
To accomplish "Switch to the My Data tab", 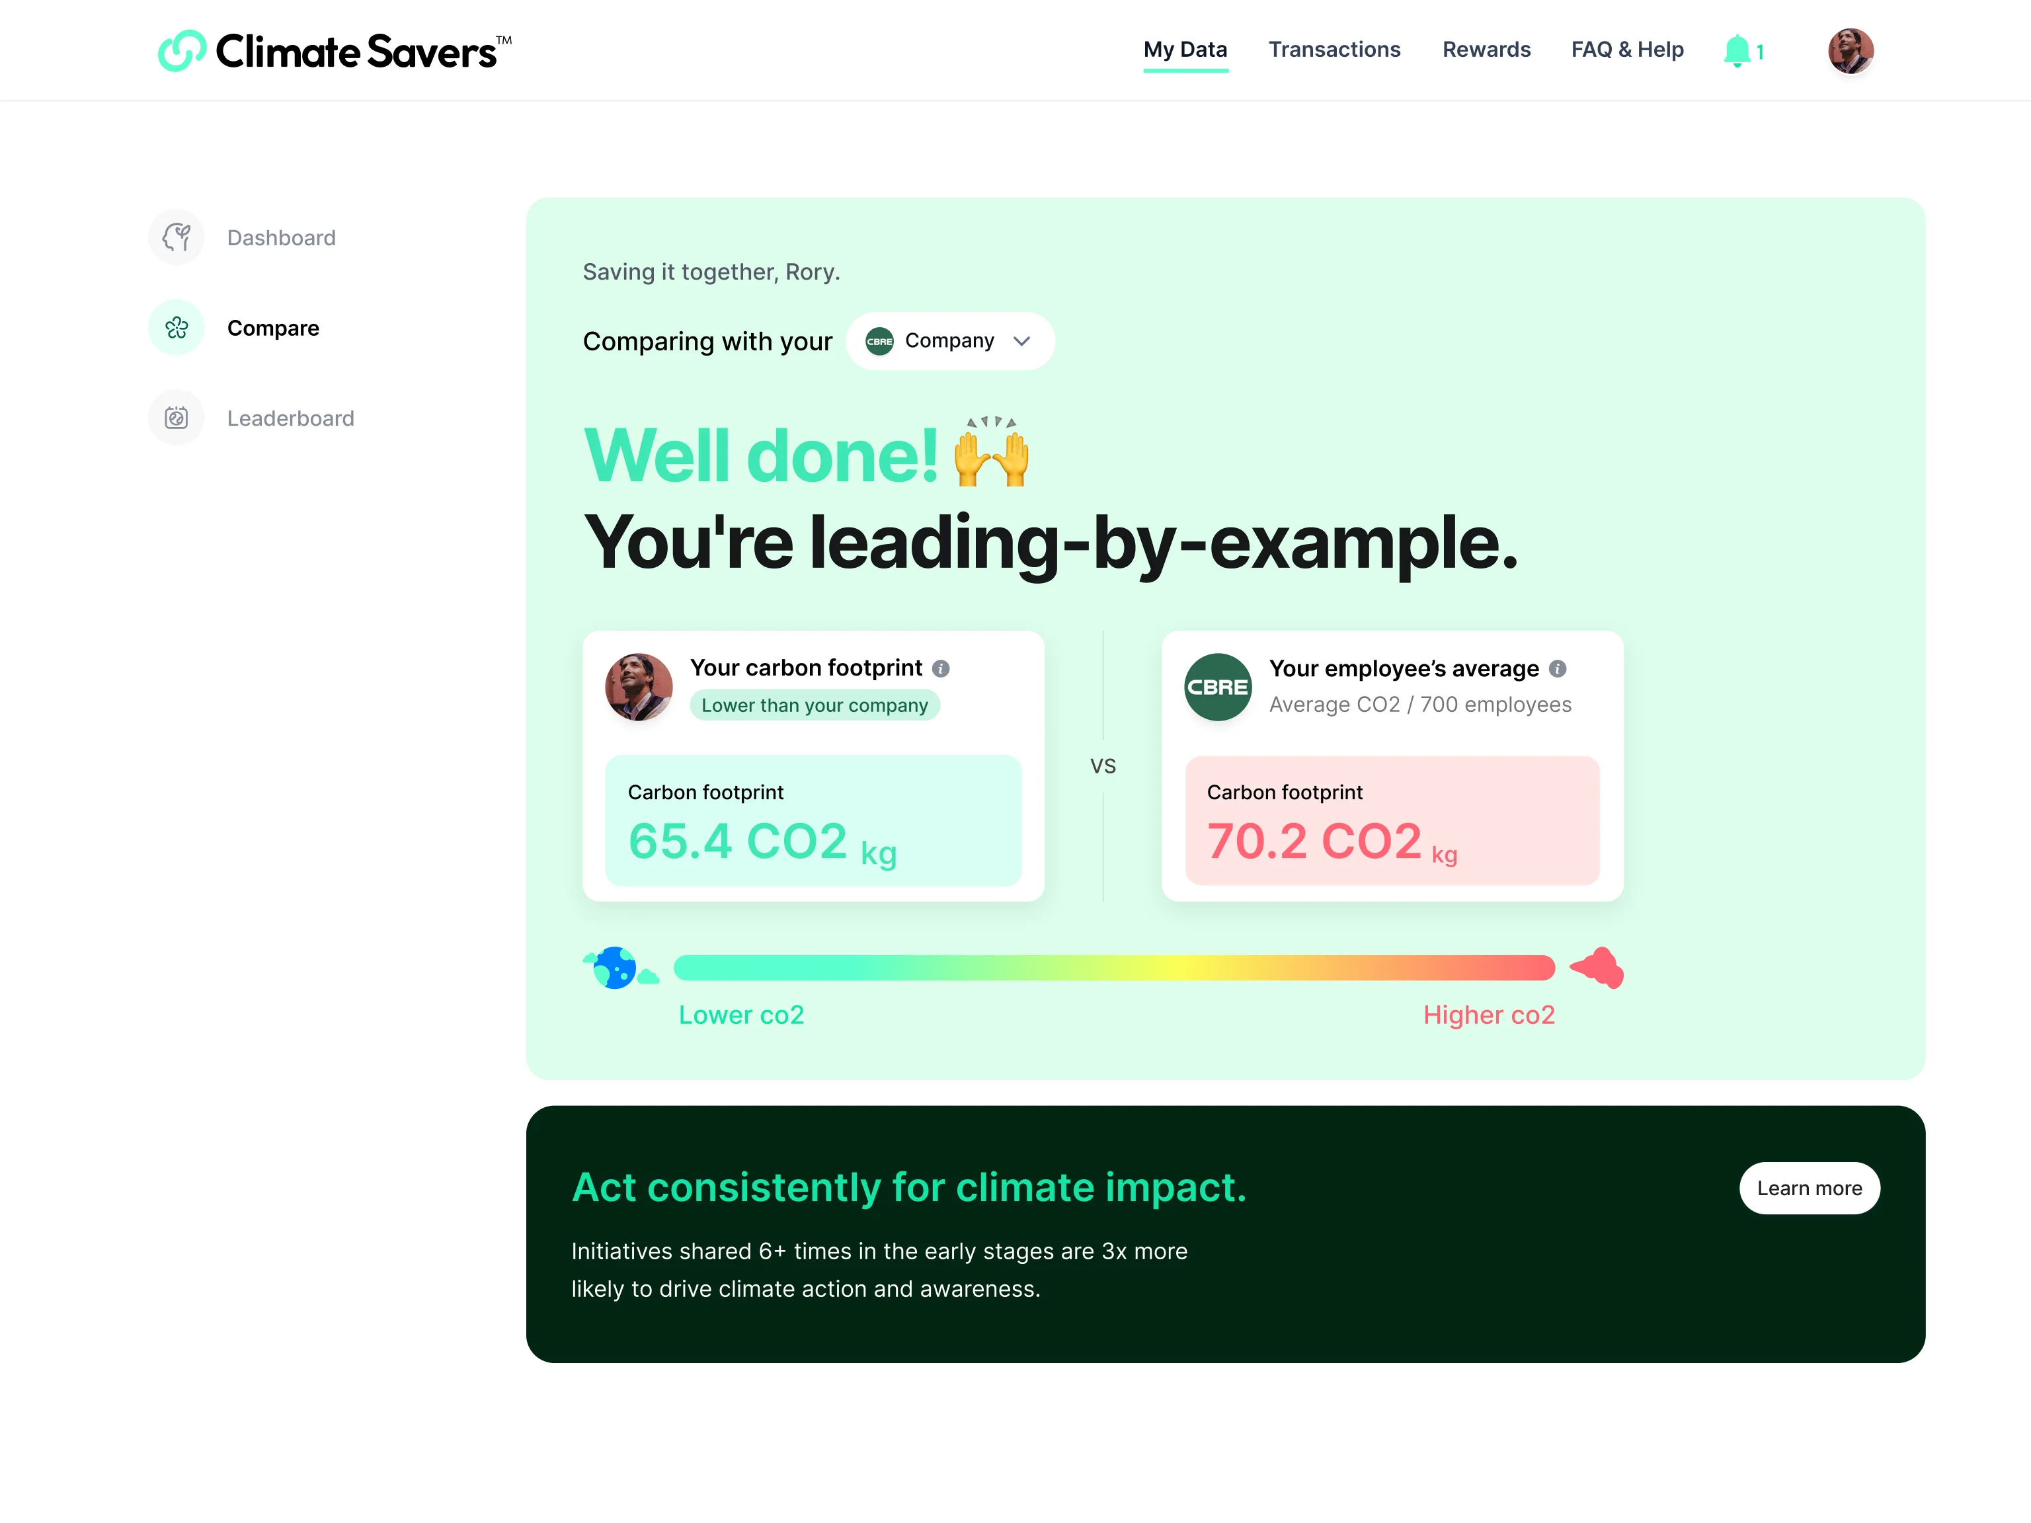I will pyautogui.click(x=1185, y=50).
